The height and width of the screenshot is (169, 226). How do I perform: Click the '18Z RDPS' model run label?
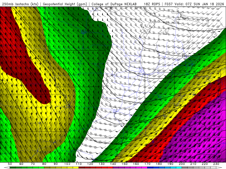click(152, 4)
